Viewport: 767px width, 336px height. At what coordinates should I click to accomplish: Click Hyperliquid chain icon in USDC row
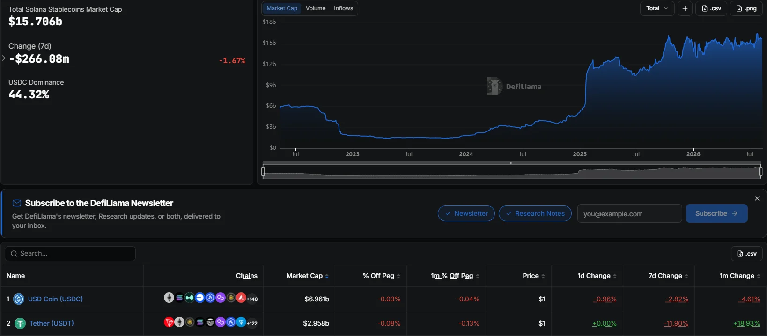click(190, 298)
